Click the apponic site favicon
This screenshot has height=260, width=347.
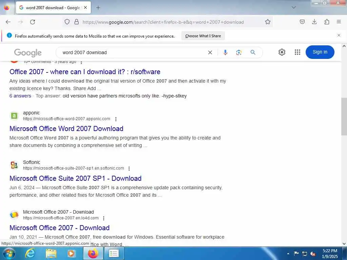tap(14, 116)
